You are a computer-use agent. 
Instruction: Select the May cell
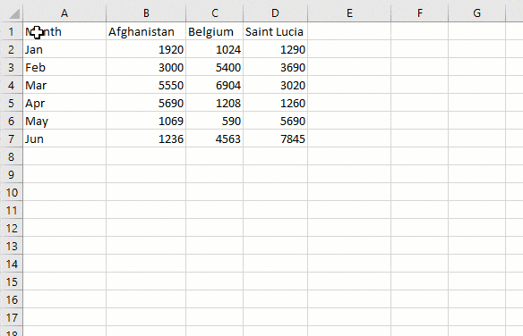pos(64,122)
